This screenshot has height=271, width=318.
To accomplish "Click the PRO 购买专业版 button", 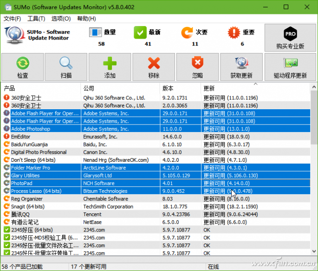I will [290, 38].
